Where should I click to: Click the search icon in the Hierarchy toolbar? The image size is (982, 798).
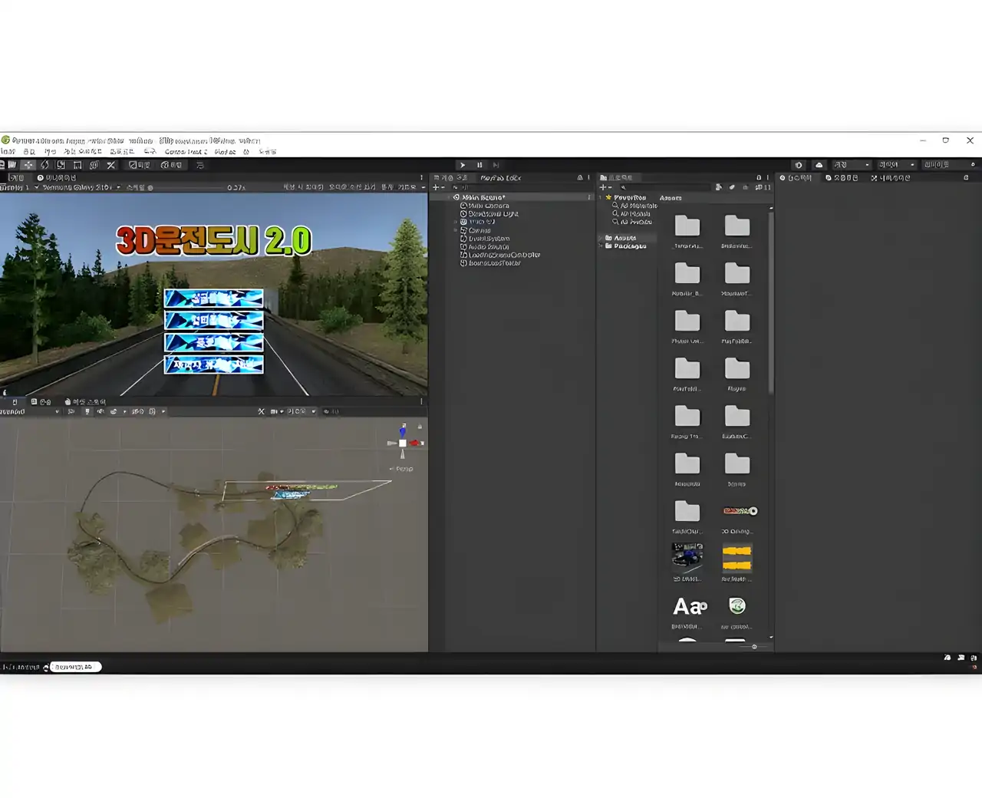[x=456, y=188]
